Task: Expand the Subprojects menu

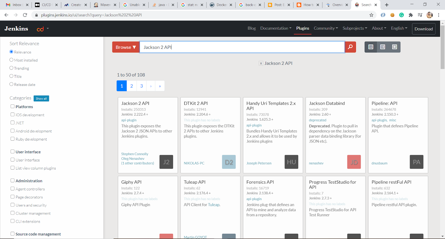Action: (x=355, y=28)
